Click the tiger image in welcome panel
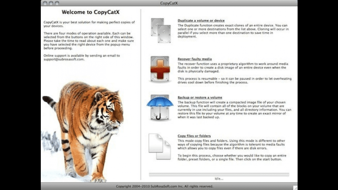Viewport: 338px width, 190px height. point(84,131)
